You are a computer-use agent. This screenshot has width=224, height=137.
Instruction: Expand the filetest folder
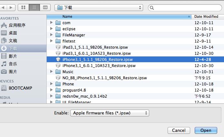52,41
